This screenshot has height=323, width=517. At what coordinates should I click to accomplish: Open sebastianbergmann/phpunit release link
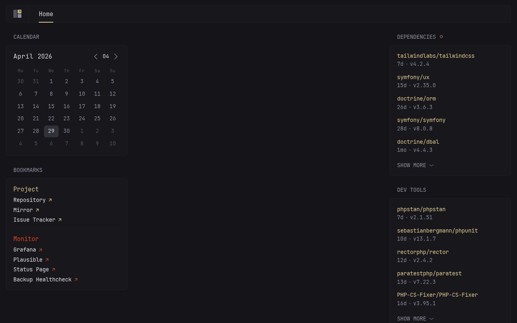click(x=437, y=231)
